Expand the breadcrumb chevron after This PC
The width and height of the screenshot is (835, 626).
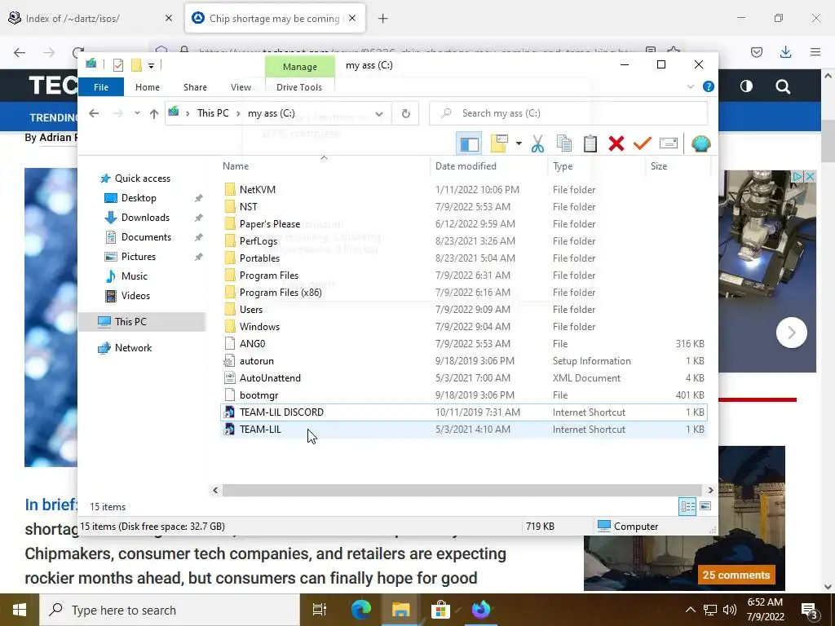pos(239,113)
